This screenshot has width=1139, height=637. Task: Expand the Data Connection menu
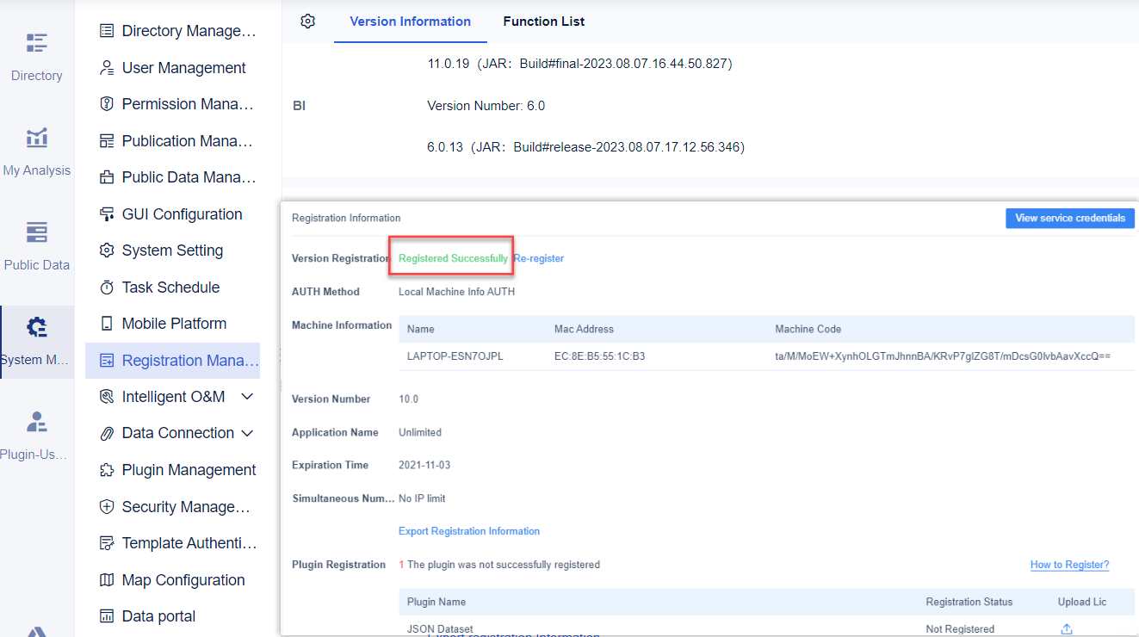coord(247,433)
